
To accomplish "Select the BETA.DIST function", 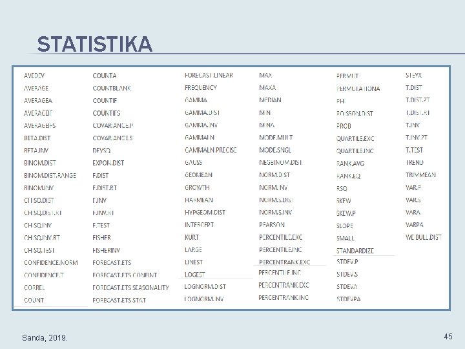I will click(x=37, y=138).
